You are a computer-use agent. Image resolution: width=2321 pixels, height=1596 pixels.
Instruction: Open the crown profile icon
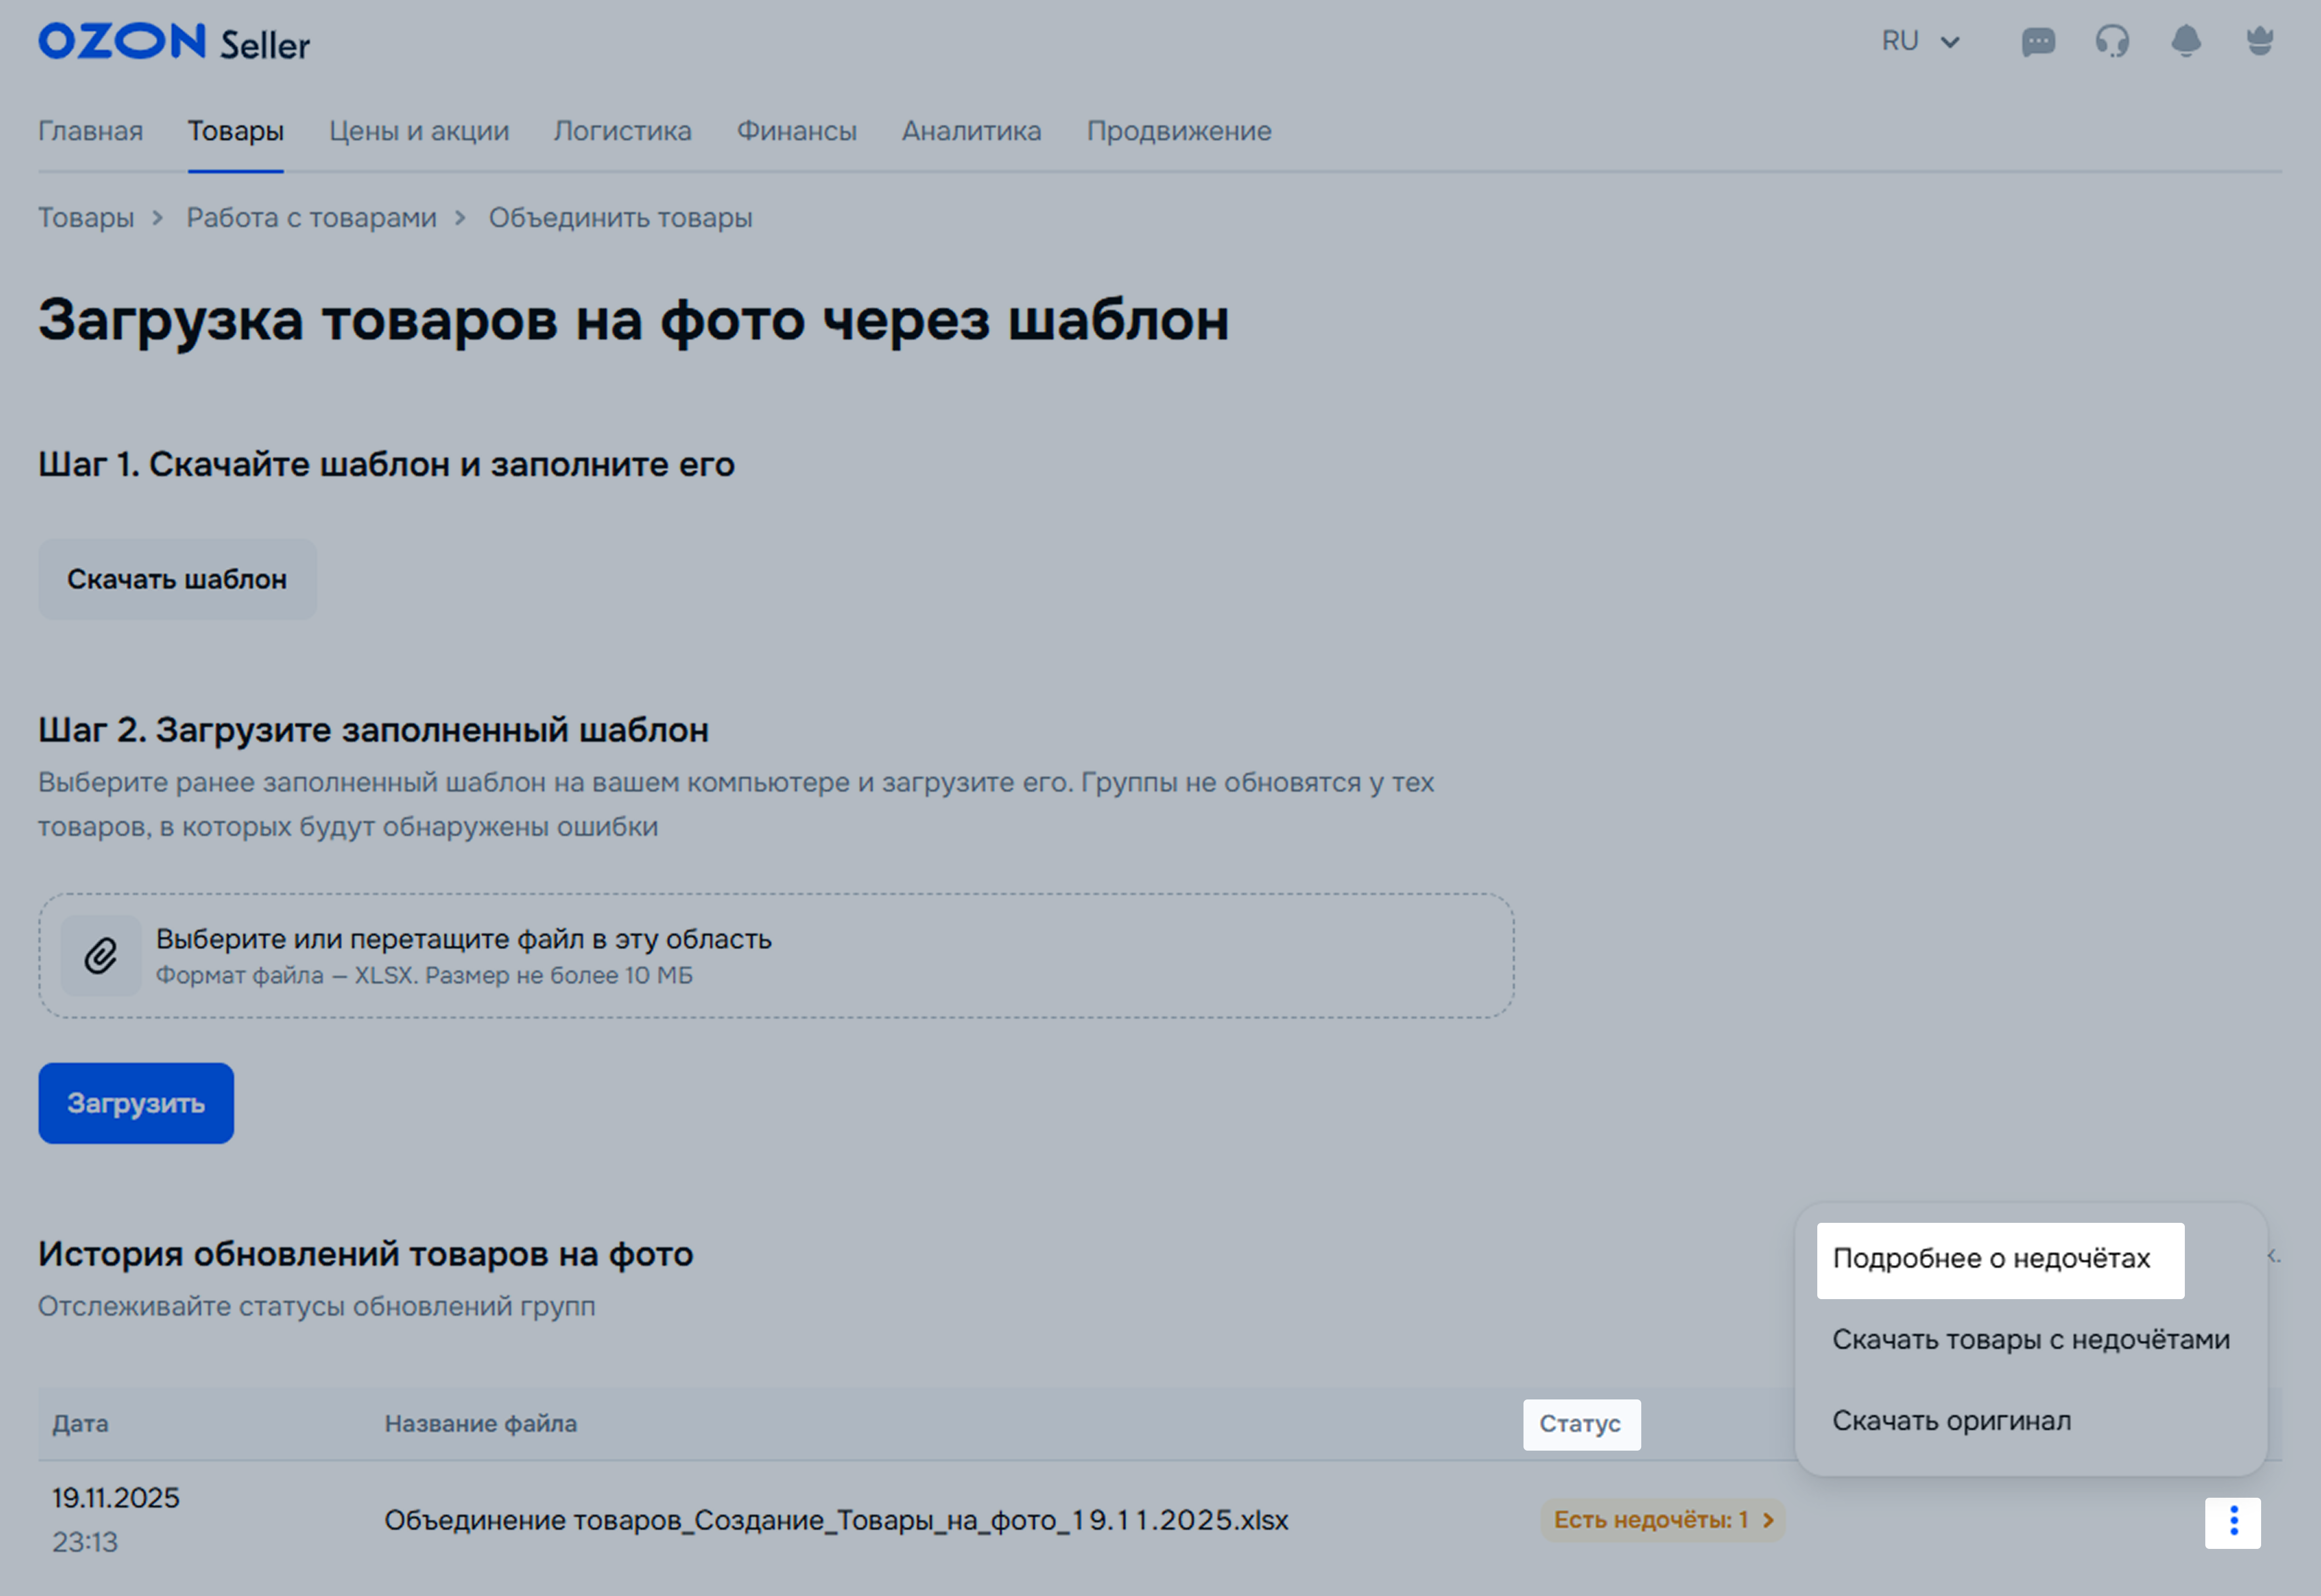coord(2259,42)
